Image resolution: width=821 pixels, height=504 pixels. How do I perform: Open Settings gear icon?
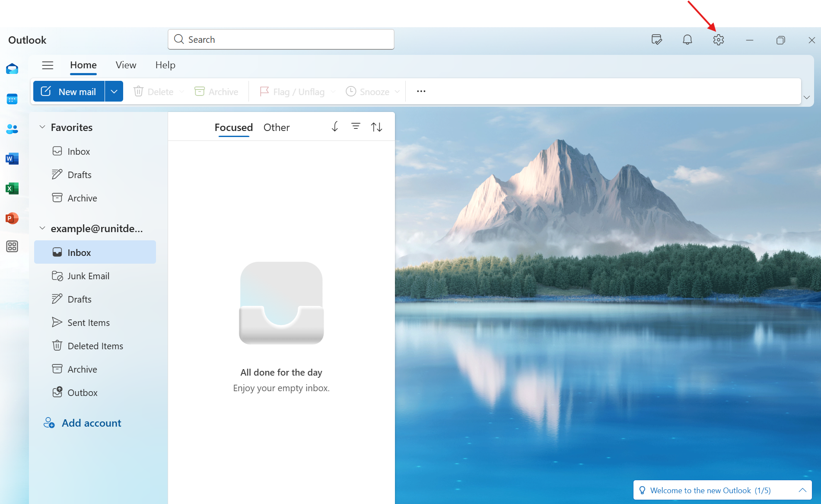tap(718, 40)
